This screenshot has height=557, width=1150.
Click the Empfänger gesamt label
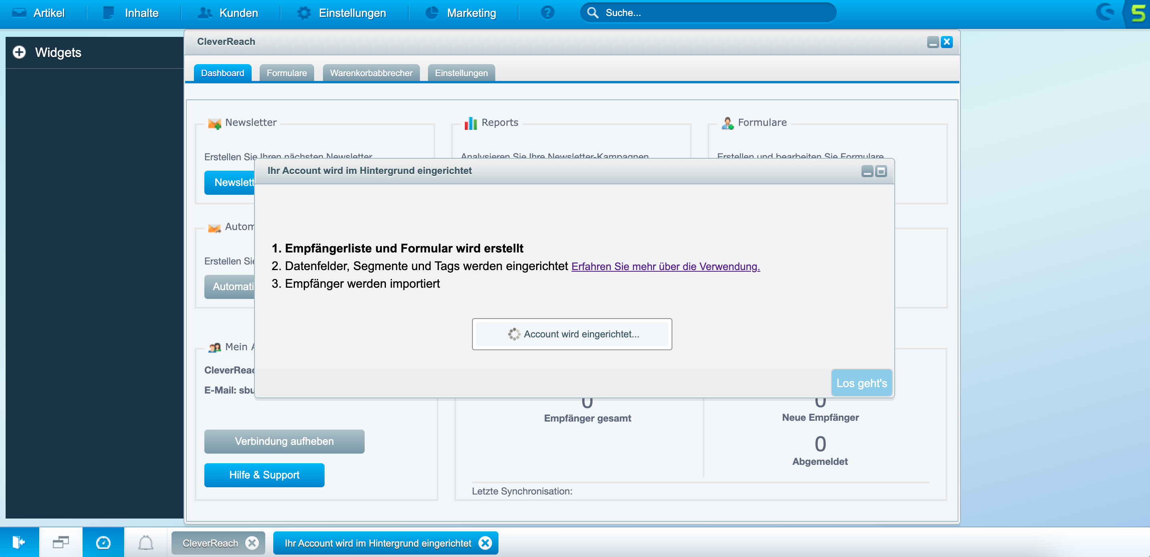(587, 418)
